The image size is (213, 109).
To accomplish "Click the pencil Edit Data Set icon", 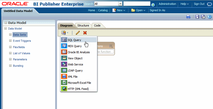I will point(78,33).
